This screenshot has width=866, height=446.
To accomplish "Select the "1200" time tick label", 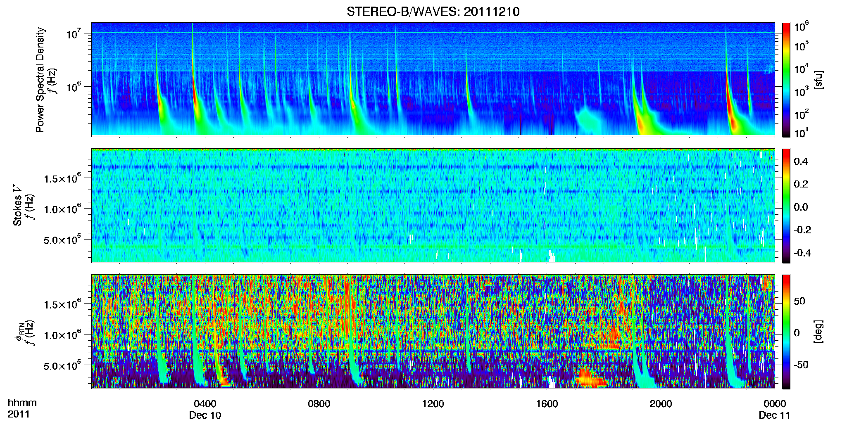I will click(433, 403).
